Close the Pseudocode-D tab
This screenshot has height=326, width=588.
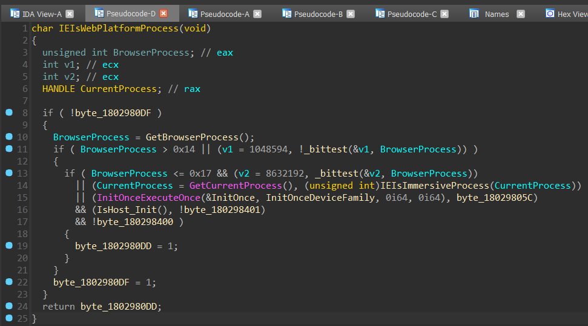164,13
